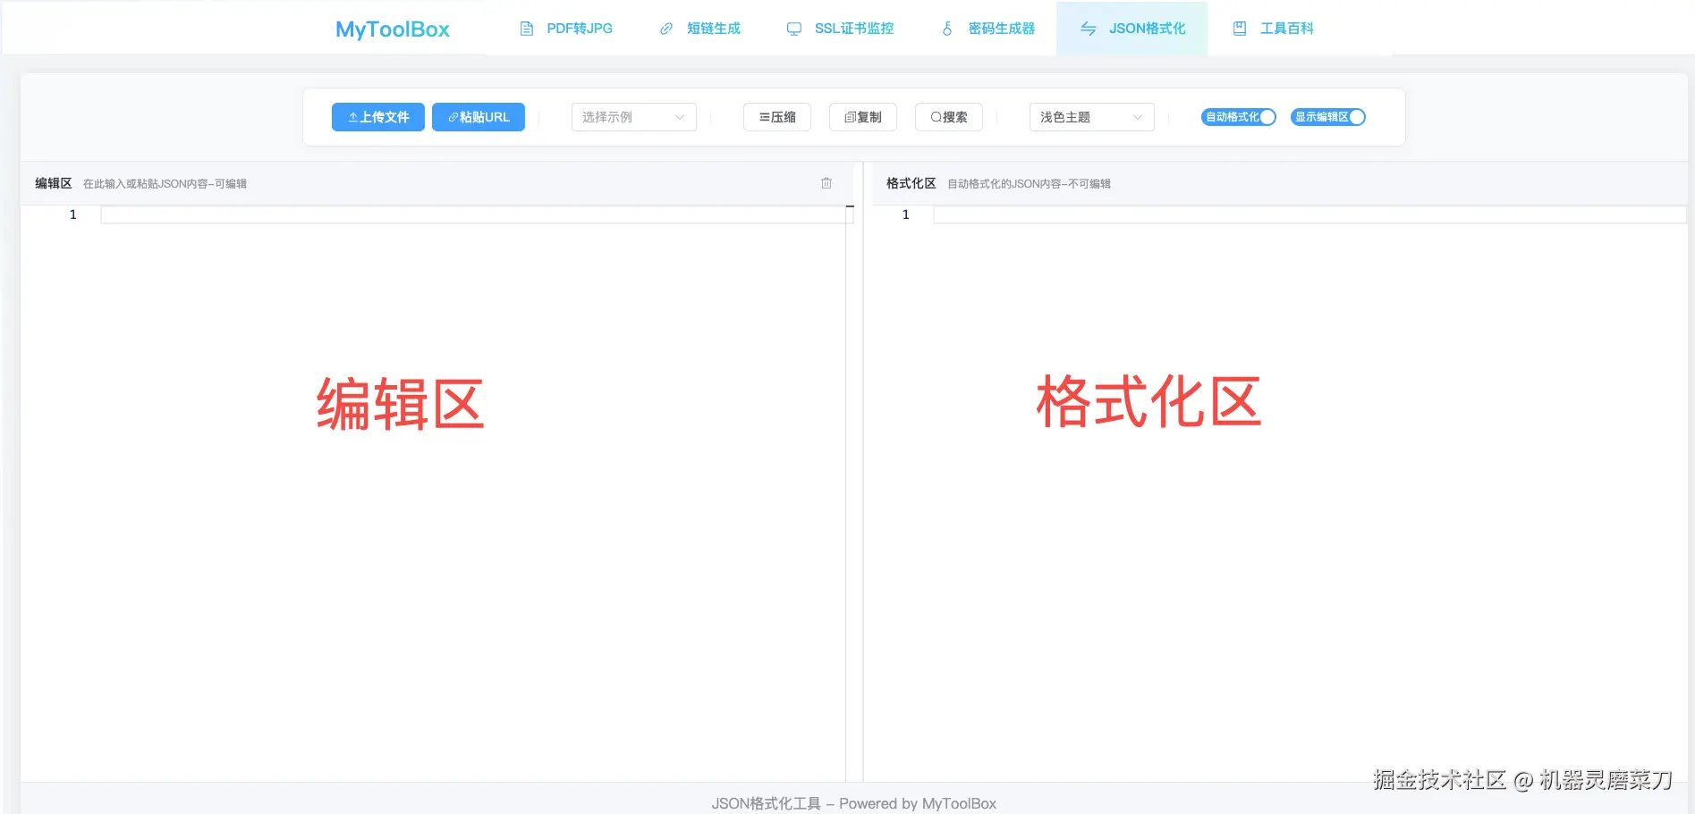
Task: Click the 压缩 compress button
Action: tap(777, 117)
